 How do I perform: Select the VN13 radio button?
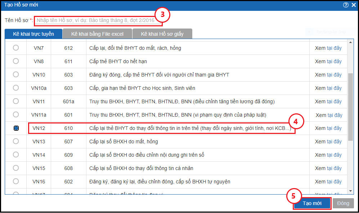tap(16, 141)
